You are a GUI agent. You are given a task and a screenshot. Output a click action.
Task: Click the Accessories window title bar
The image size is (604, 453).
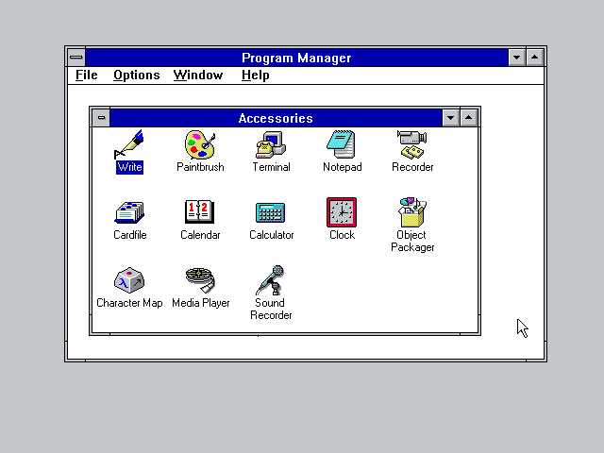pos(275,118)
